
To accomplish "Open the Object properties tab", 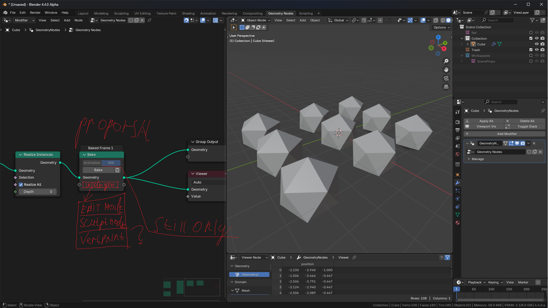I will tap(458, 175).
